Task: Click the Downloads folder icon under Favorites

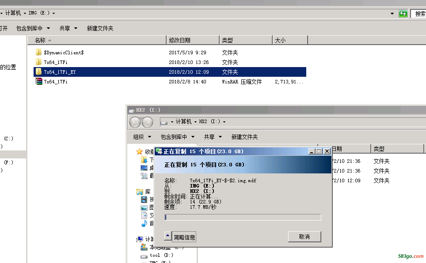Action: point(144,160)
